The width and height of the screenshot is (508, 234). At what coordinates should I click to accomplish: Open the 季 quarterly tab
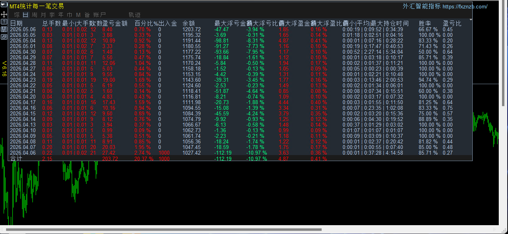pos(52,15)
